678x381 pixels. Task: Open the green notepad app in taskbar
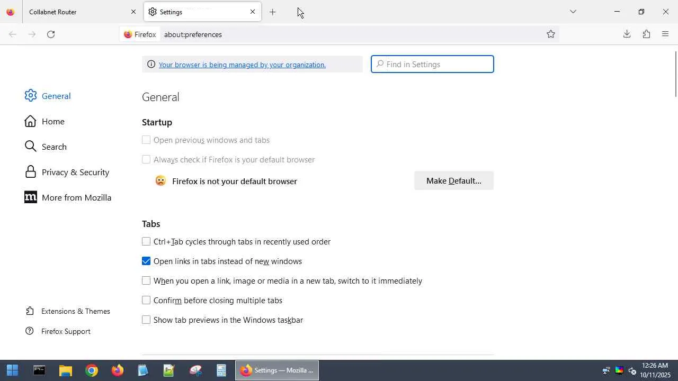169,370
